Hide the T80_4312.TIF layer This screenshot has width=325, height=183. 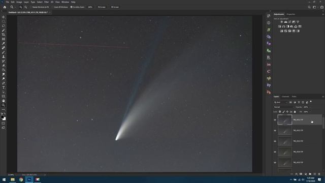click(x=275, y=131)
